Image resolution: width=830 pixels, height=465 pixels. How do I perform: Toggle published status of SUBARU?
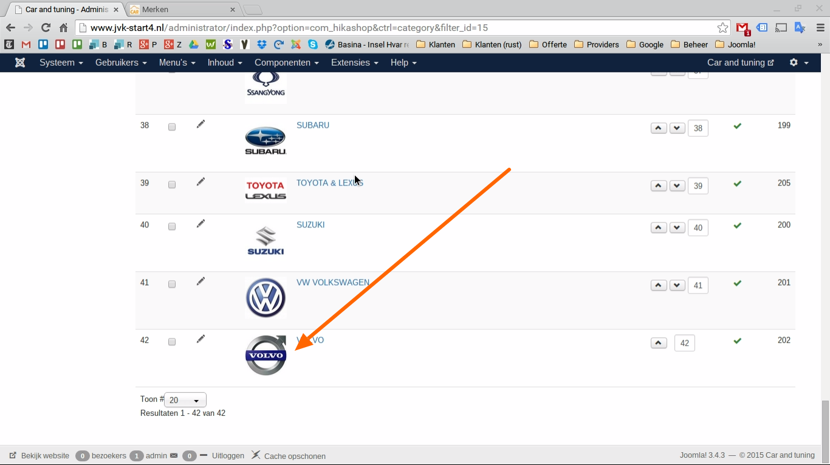coord(738,126)
